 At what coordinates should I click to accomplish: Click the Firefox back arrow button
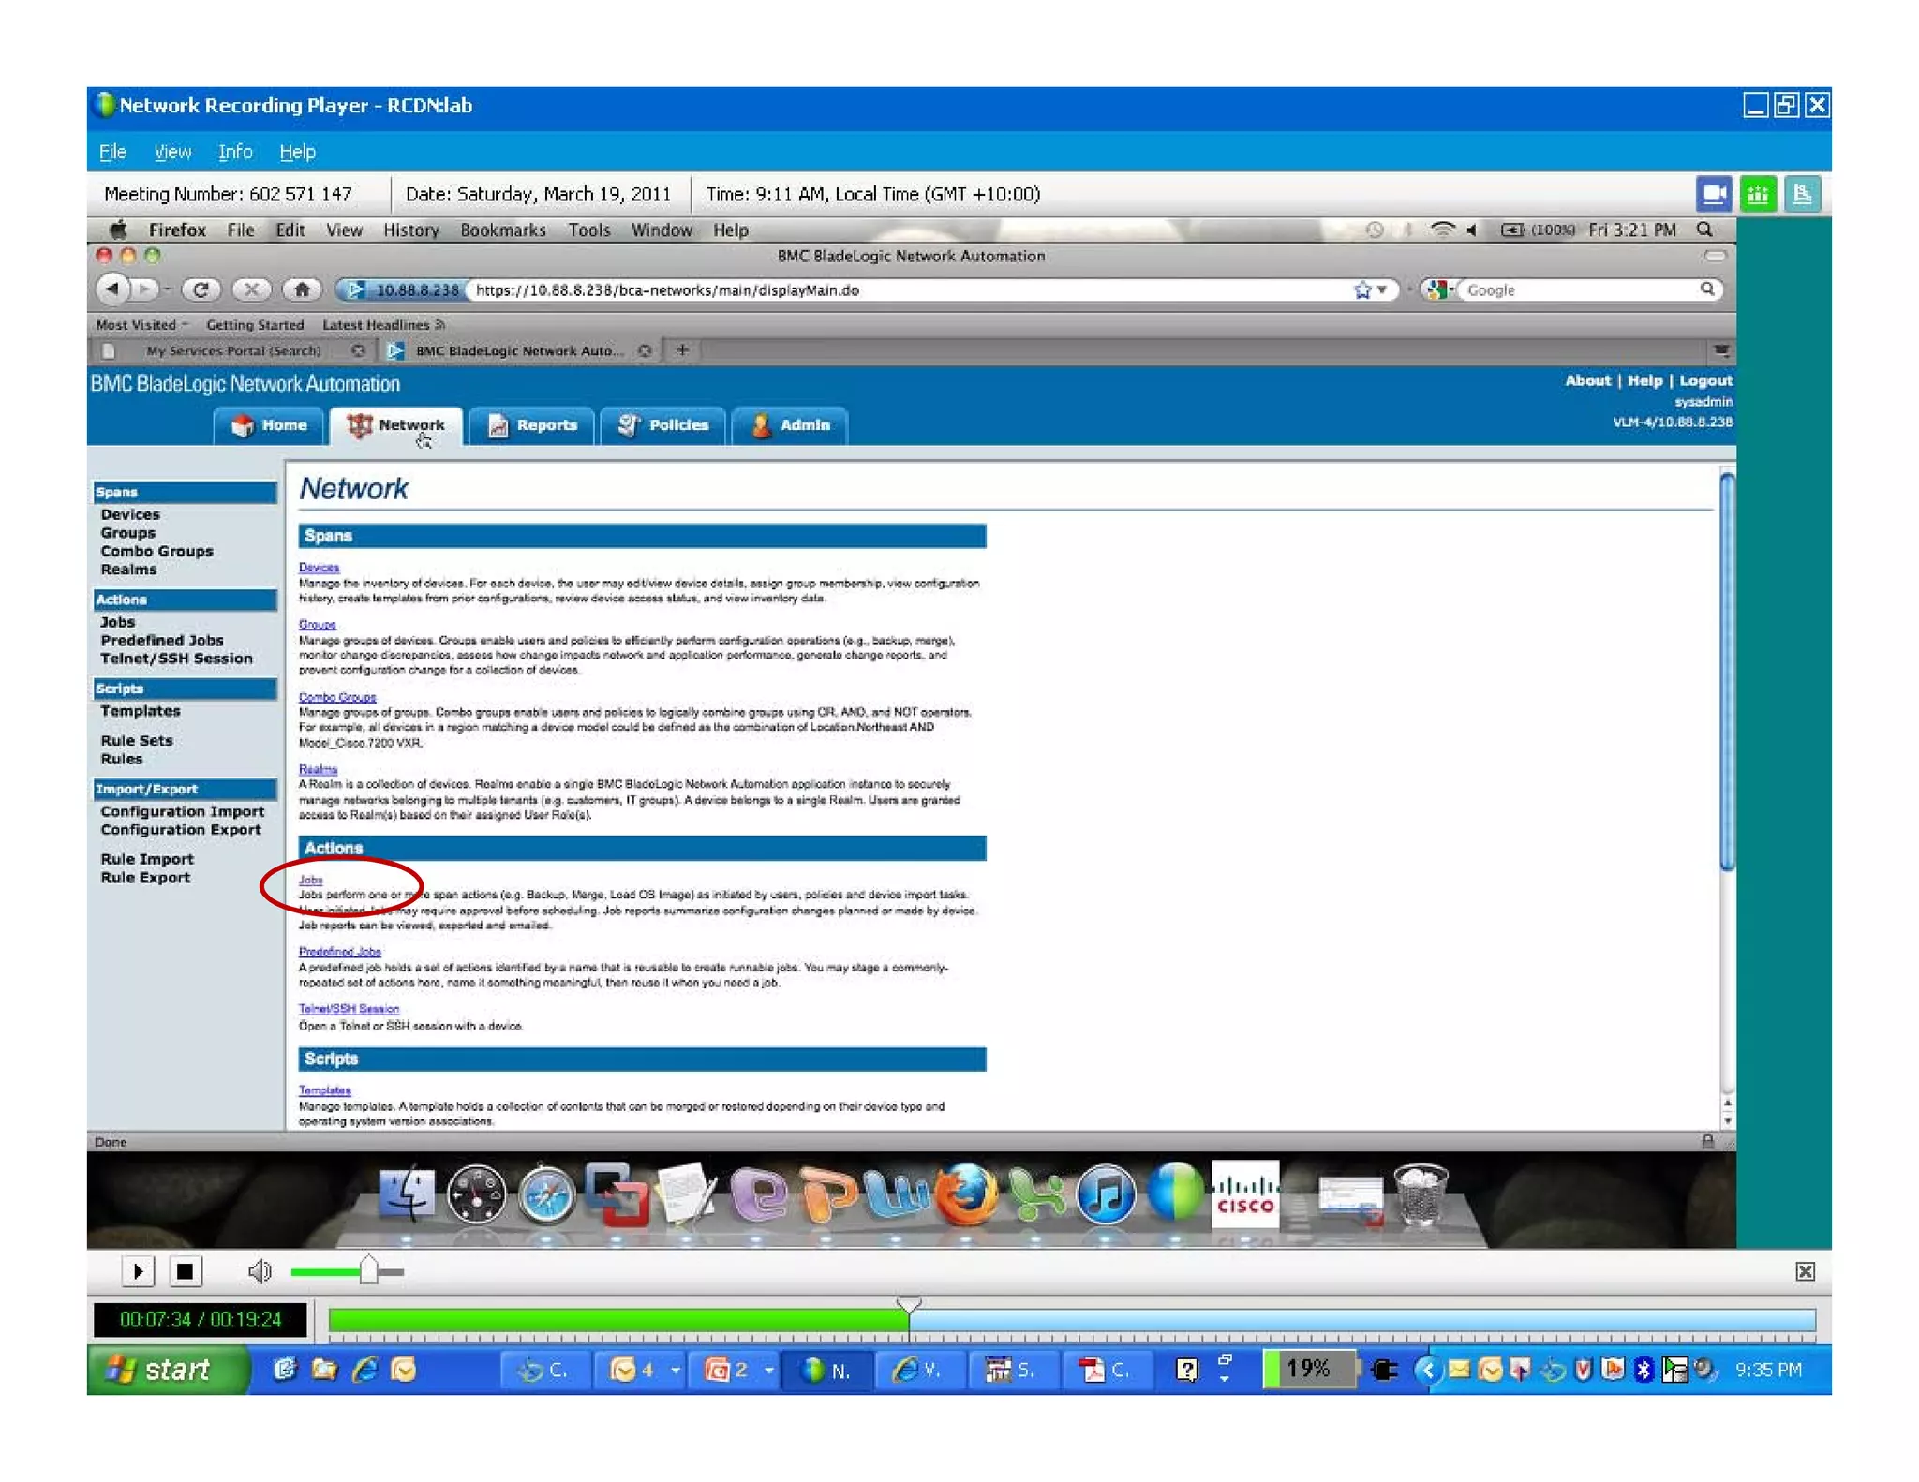point(113,289)
